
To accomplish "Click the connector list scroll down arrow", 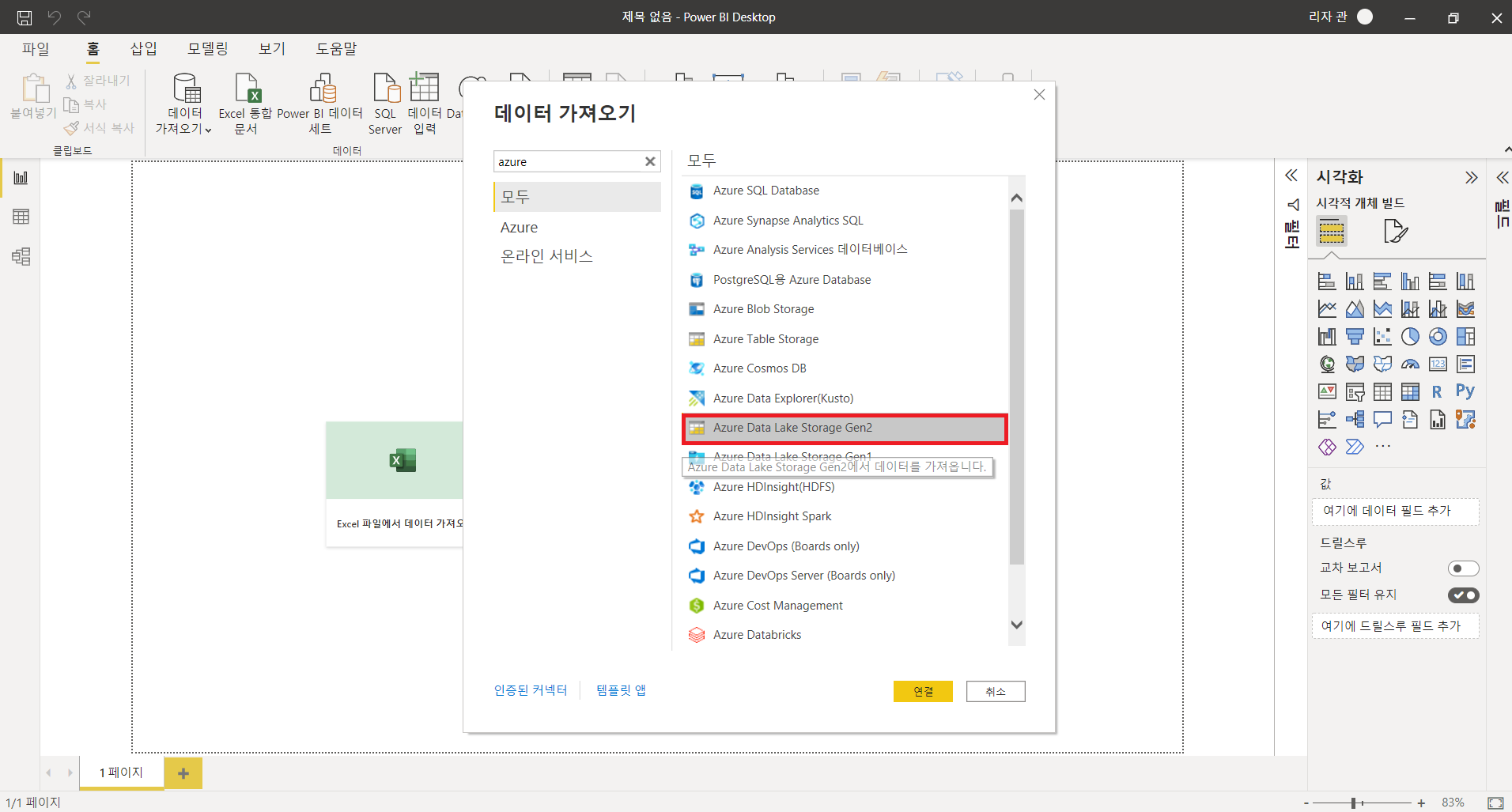I will click(1017, 625).
